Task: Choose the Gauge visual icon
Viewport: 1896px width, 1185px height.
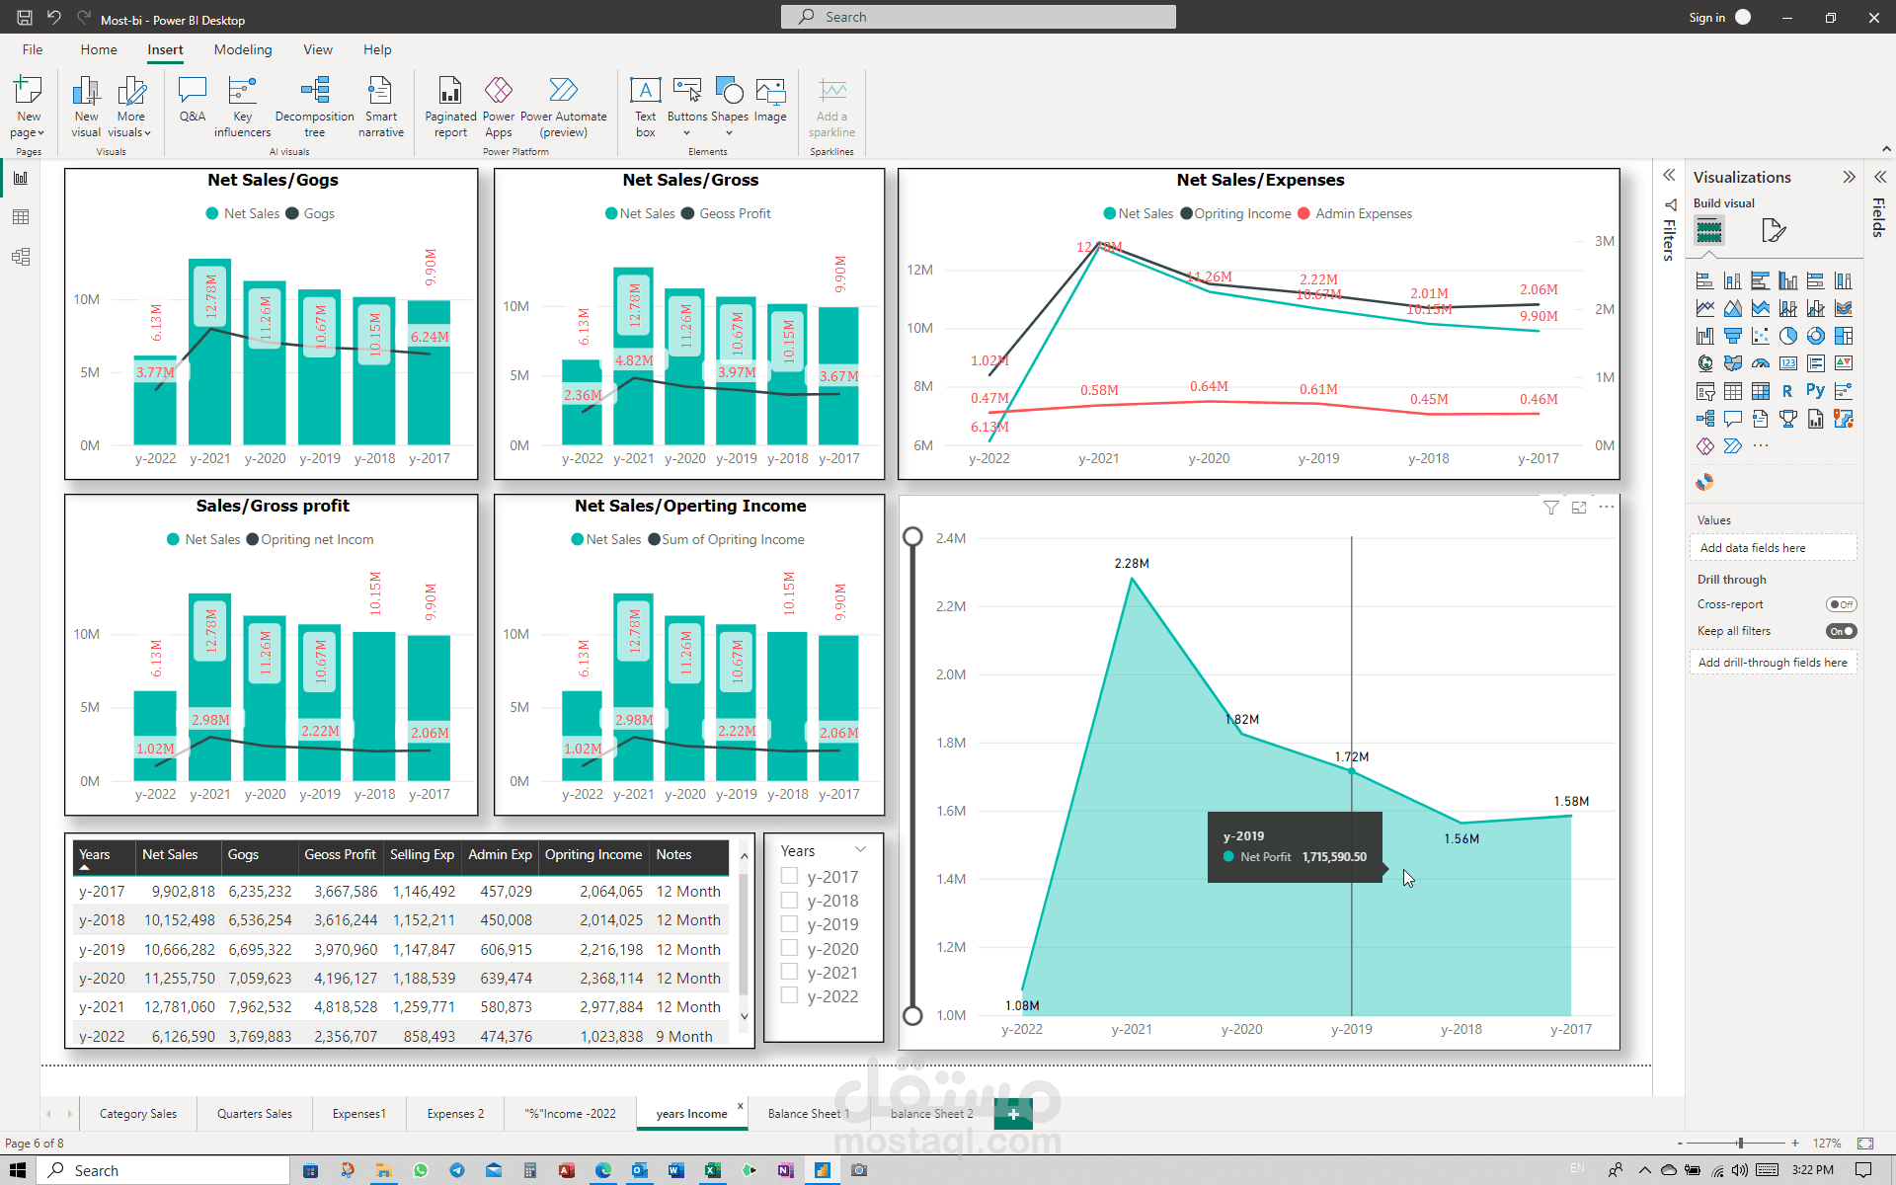Action: point(1760,363)
